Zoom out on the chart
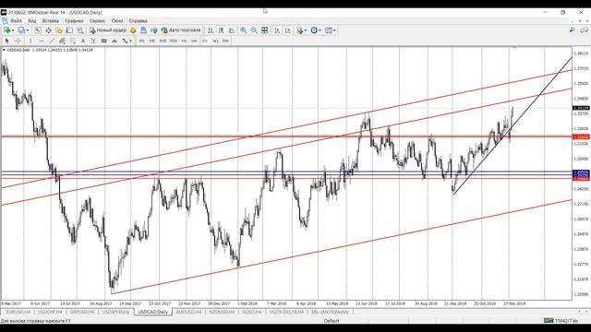 click(254, 30)
